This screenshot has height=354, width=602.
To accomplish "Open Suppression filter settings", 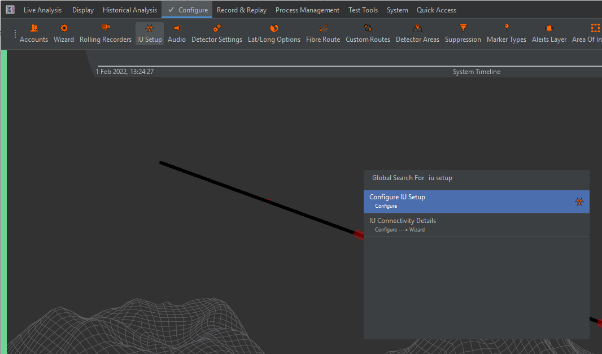I will 463,33.
